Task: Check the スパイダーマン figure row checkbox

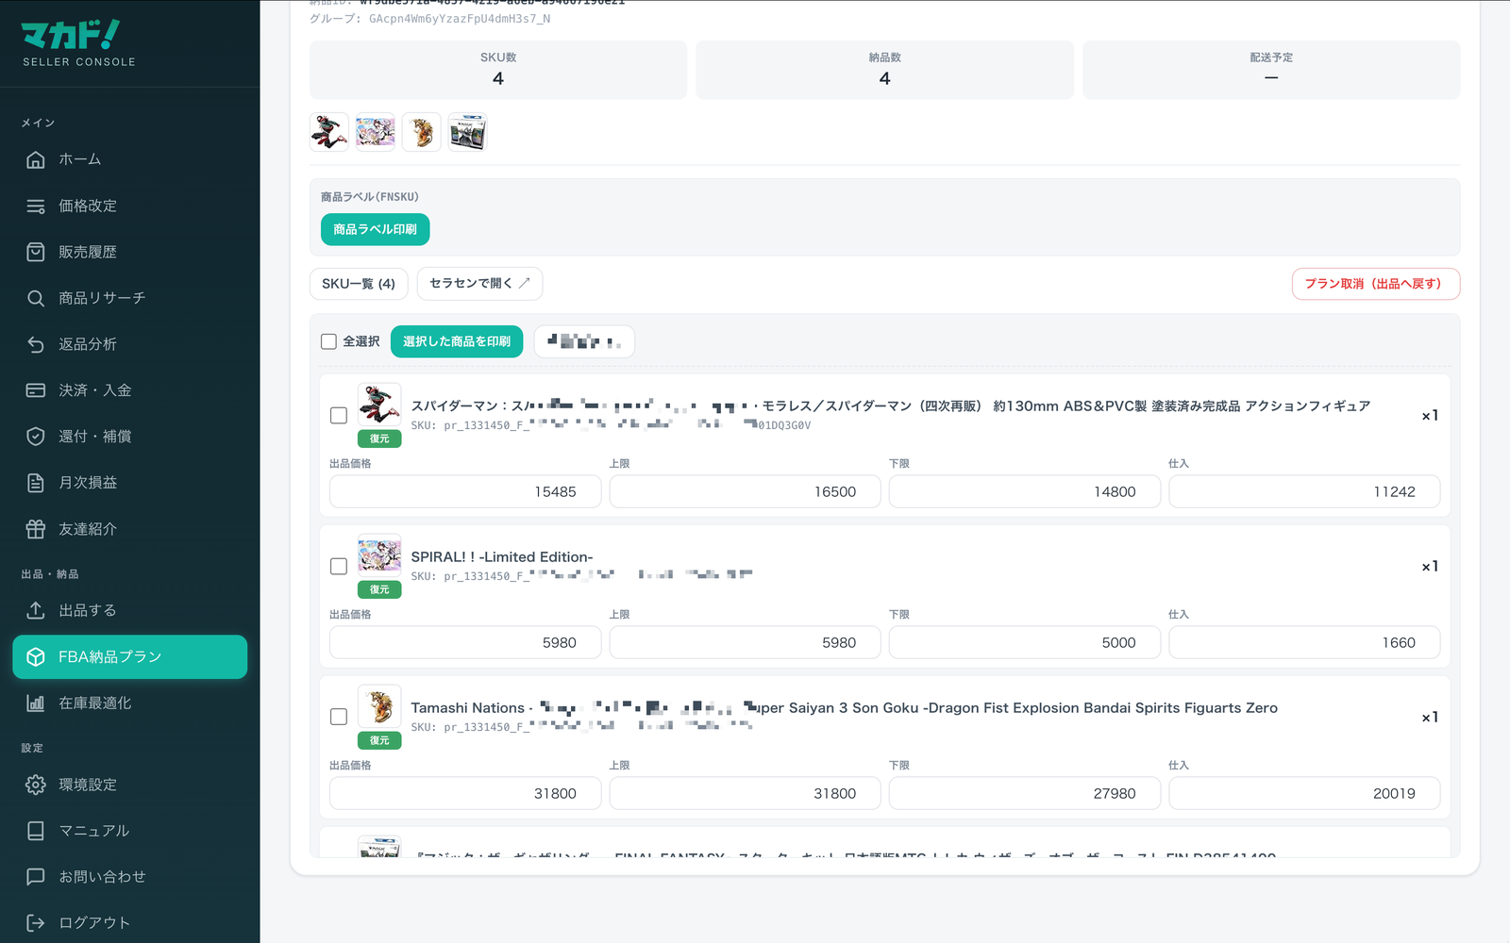Action: pos(339,415)
